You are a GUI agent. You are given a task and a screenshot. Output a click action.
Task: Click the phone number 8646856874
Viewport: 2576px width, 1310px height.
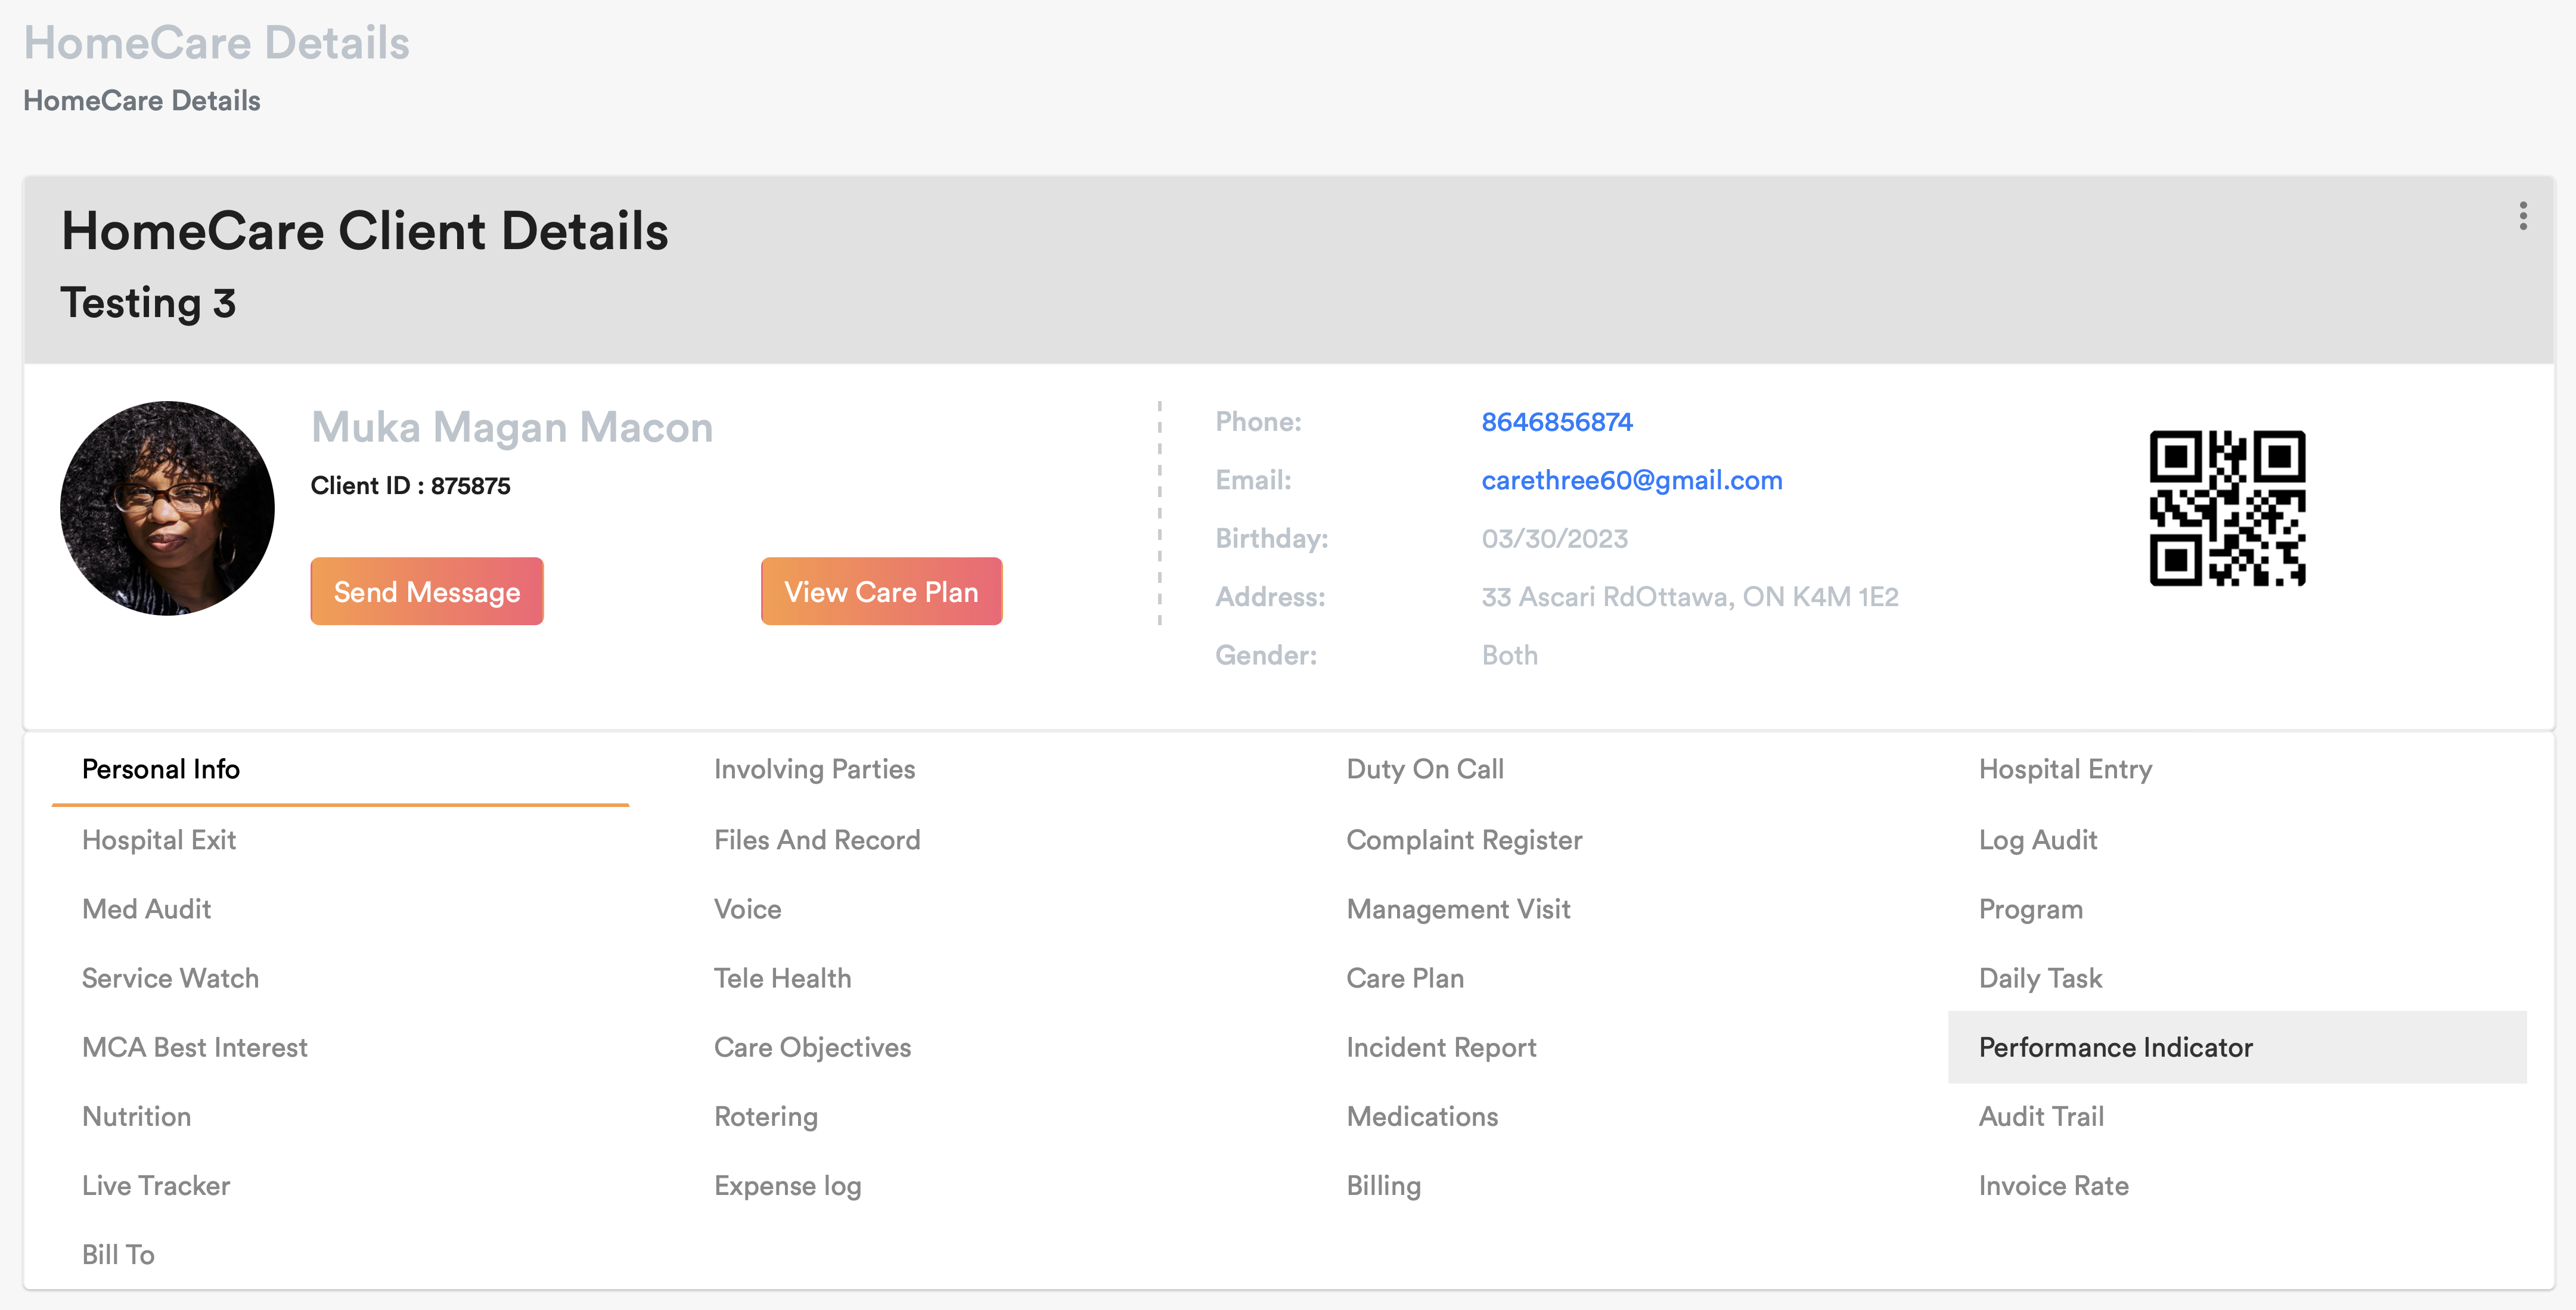(x=1556, y=422)
